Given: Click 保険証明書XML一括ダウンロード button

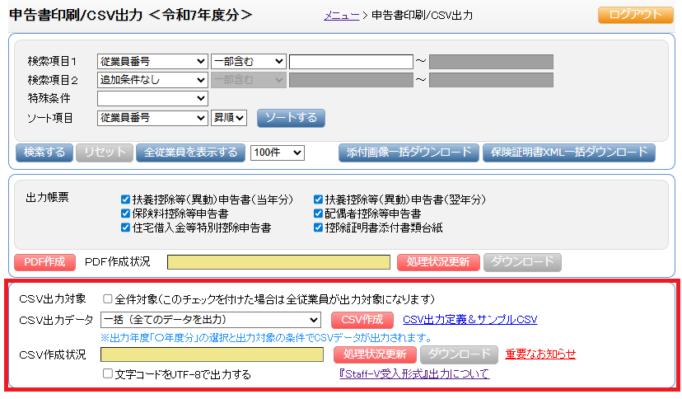Looking at the screenshot, I should pyautogui.click(x=568, y=153).
